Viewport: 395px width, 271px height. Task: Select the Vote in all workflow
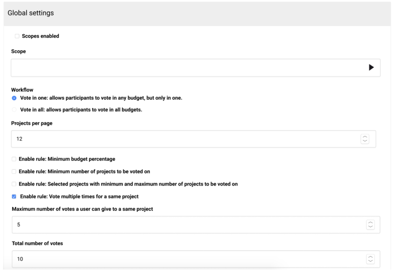coord(14,110)
